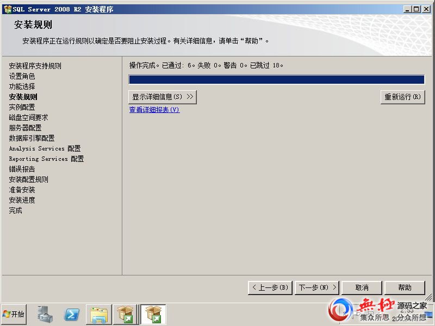Select 安装程序支持规则 in the steps list
This screenshot has width=435, height=326.
pyautogui.click(x=35, y=66)
